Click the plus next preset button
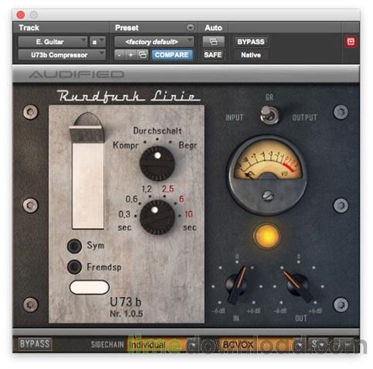This screenshot has width=373, height=369. (x=131, y=55)
